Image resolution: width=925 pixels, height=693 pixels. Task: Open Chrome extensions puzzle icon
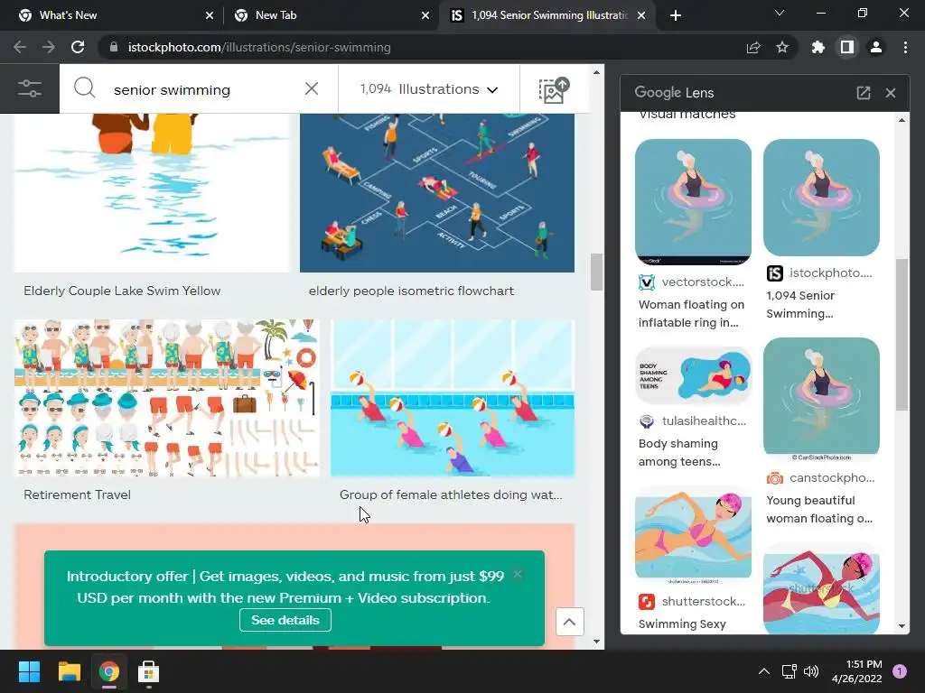(818, 47)
